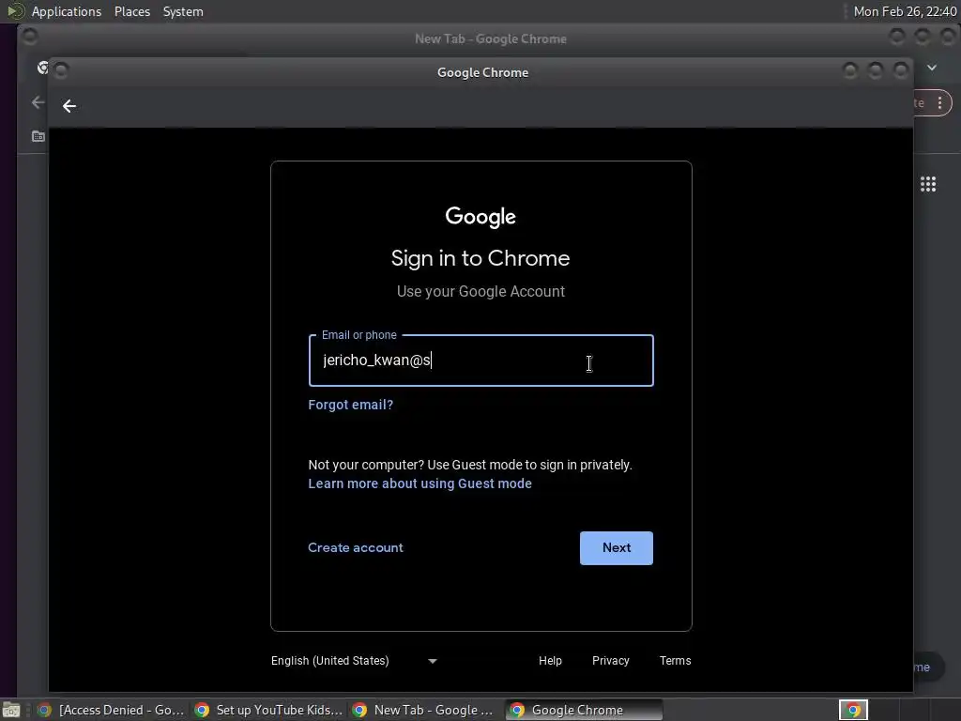The image size is (961, 721).
Task: Click the clock showing Mon Feb 26
Action: click(905, 11)
